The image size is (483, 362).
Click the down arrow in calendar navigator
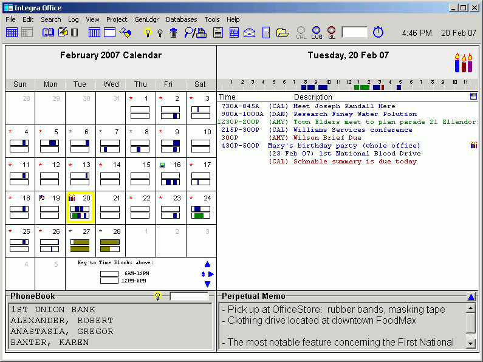207,284
